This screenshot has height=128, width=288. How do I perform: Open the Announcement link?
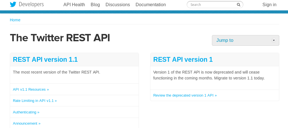tap(27, 124)
